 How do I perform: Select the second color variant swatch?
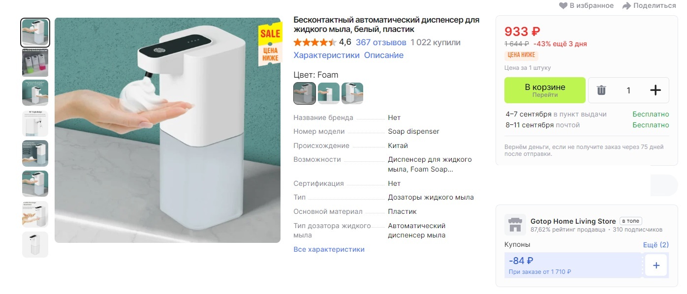pyautogui.click(x=329, y=93)
